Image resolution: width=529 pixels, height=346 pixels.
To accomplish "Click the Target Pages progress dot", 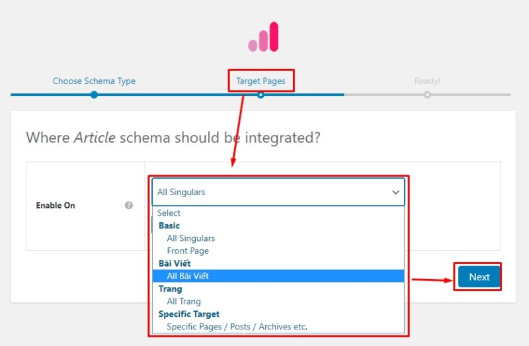I will point(261,95).
